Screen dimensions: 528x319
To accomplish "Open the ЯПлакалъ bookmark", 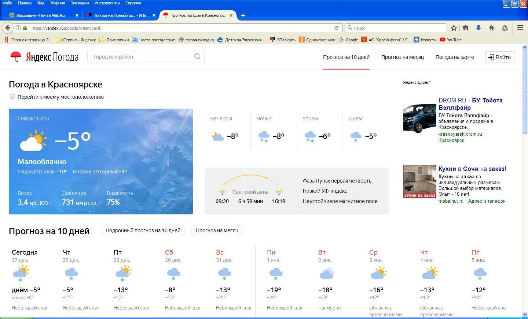I will click(x=282, y=40).
